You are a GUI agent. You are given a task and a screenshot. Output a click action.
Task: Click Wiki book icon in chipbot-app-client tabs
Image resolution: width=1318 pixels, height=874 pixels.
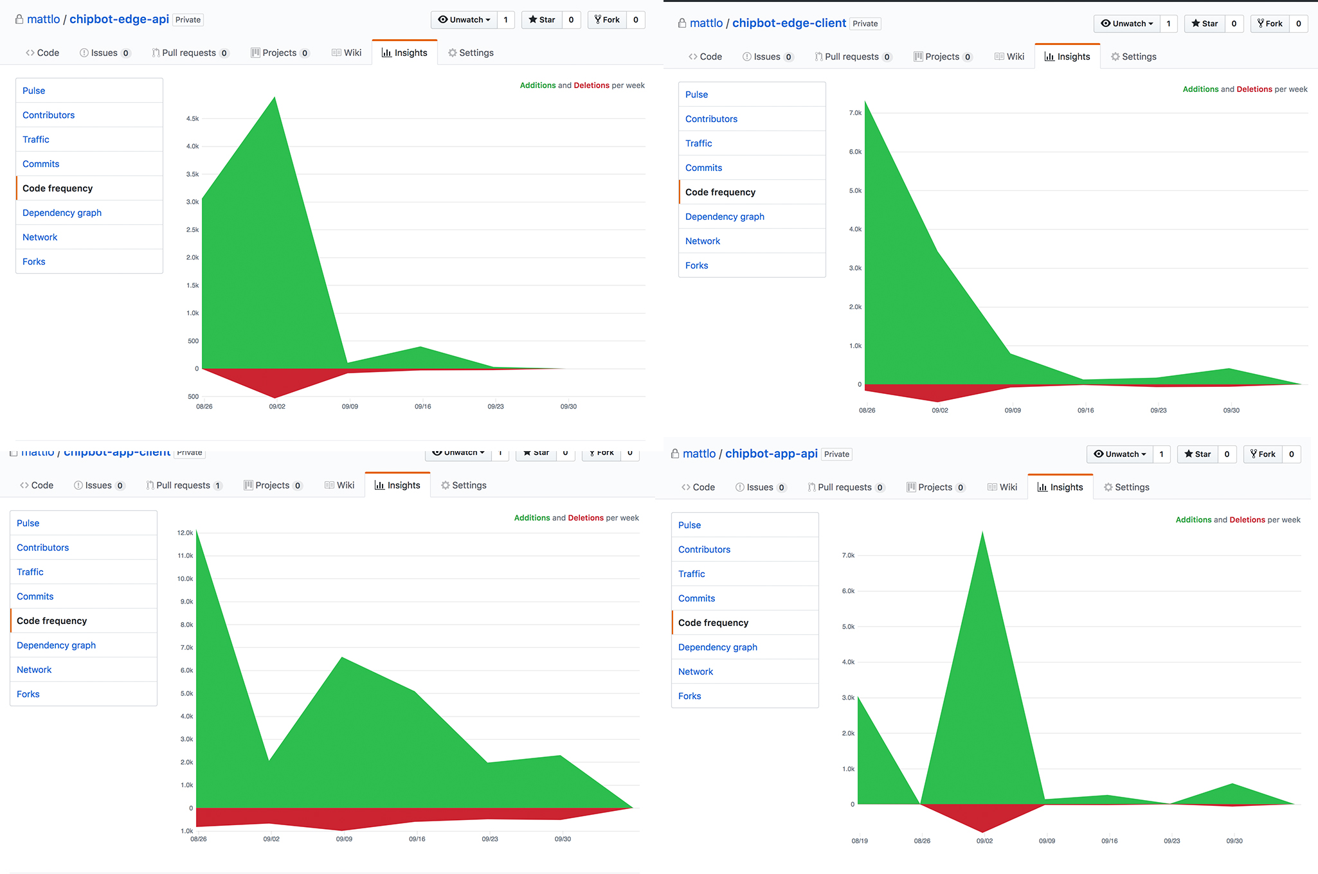coord(329,485)
